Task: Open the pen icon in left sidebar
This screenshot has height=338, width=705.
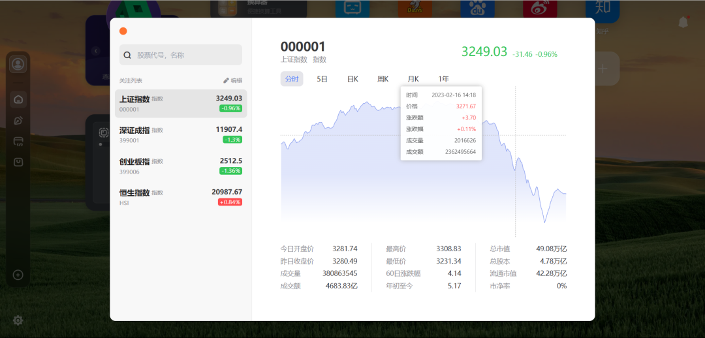Action: (18, 121)
